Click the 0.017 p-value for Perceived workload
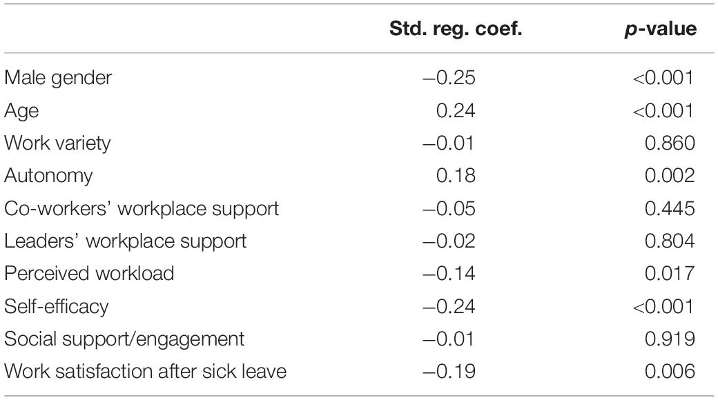Screen dimensions: 718x400 click(670, 274)
